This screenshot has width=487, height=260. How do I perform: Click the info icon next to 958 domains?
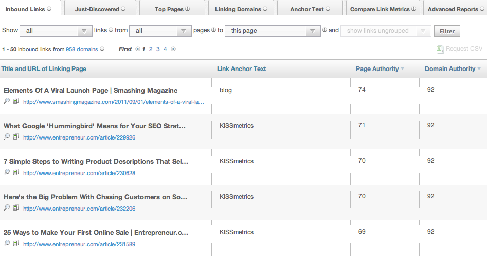click(x=102, y=49)
